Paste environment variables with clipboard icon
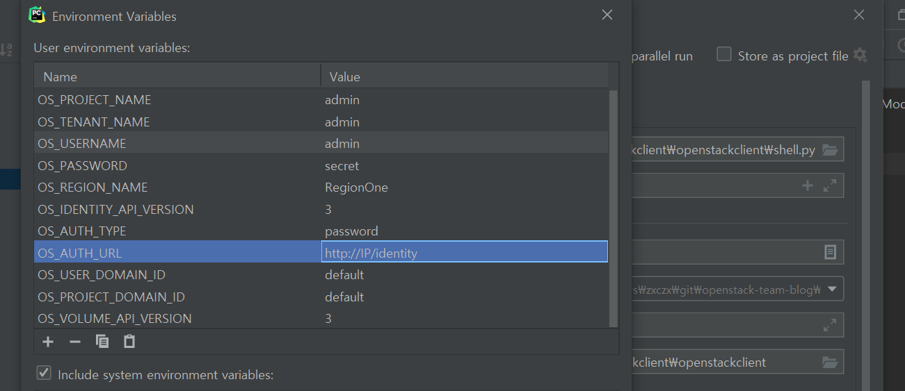 pyautogui.click(x=129, y=341)
